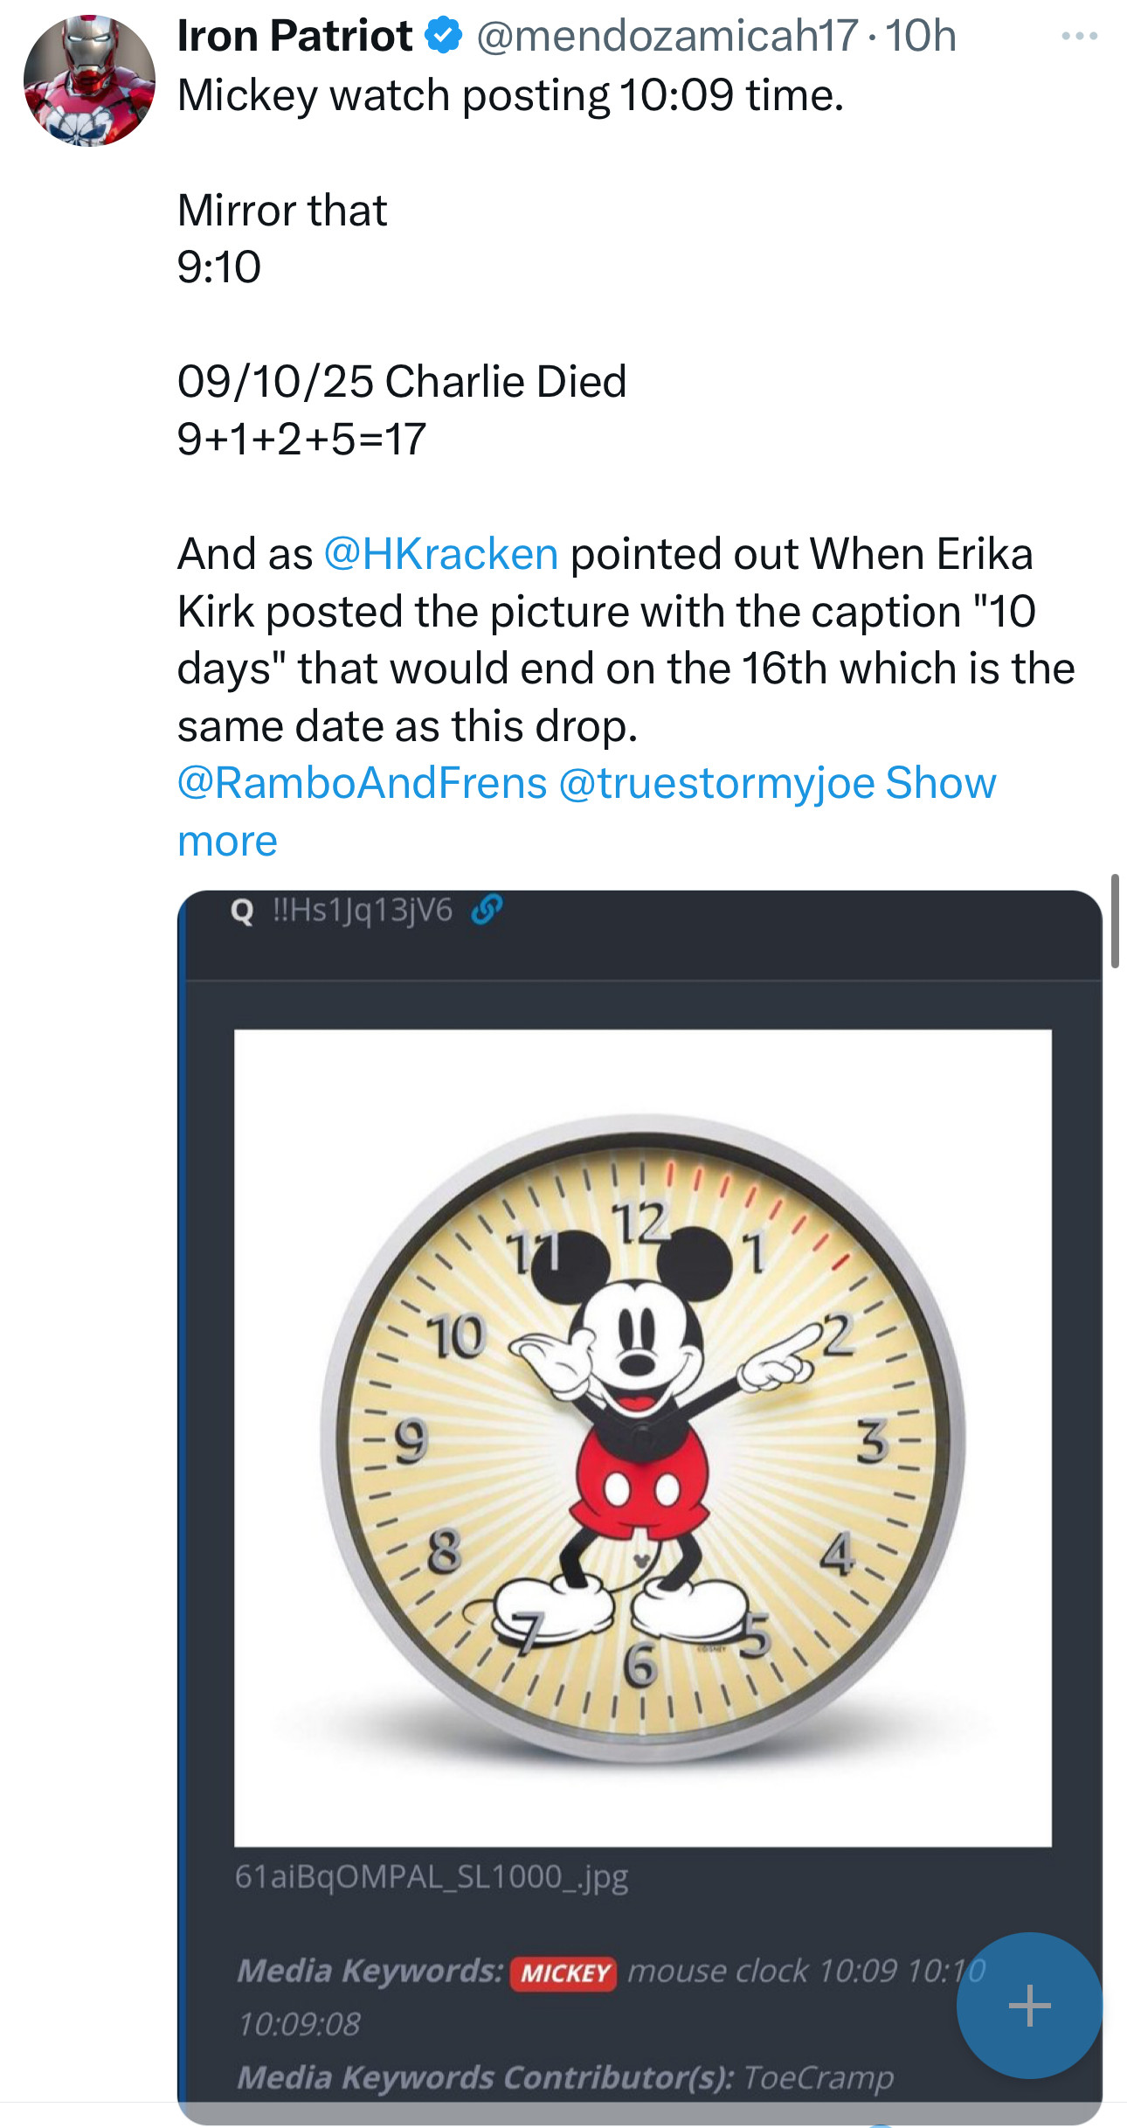Open Iron Patriot's profile avatar
The width and height of the screenshot is (1127, 2128).
coord(89,80)
